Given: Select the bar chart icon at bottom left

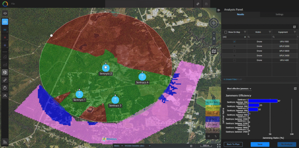Looking at the screenshot, I should pyautogui.click(x=5, y=142).
